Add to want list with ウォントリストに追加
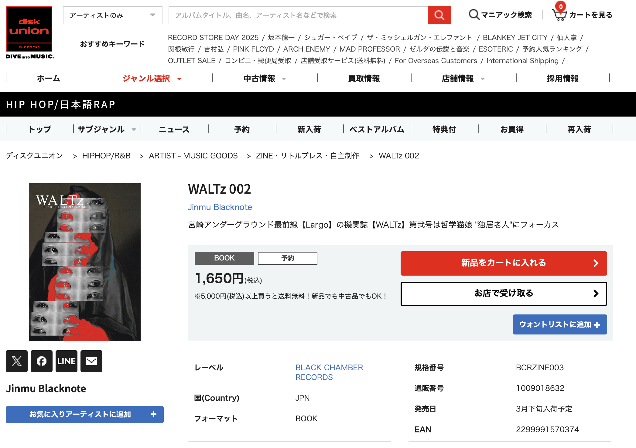The height and width of the screenshot is (448, 636). [560, 324]
